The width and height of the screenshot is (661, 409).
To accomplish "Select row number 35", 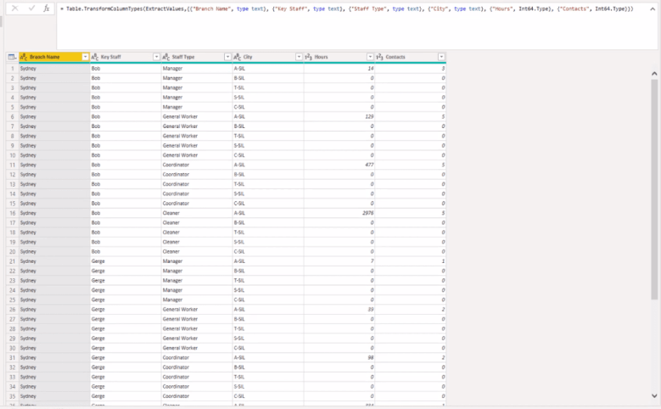I will pyautogui.click(x=12, y=396).
